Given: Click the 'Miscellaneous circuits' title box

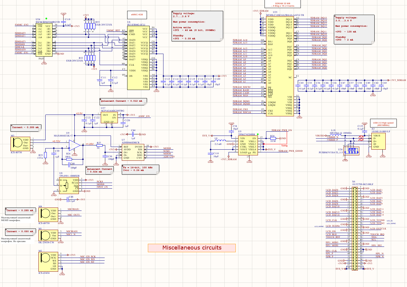Looking at the screenshot, I should [x=192, y=248].
